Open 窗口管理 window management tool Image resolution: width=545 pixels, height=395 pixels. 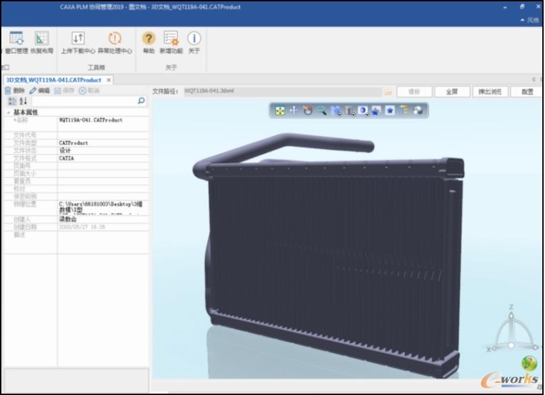[16, 43]
